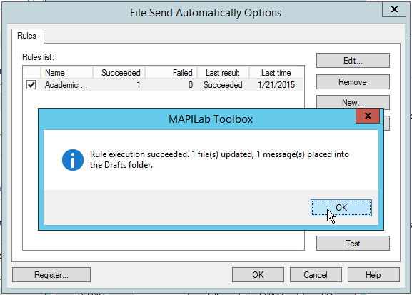Image resolution: width=412 pixels, height=295 pixels.
Task: Click the Last result column header
Action: [223, 73]
